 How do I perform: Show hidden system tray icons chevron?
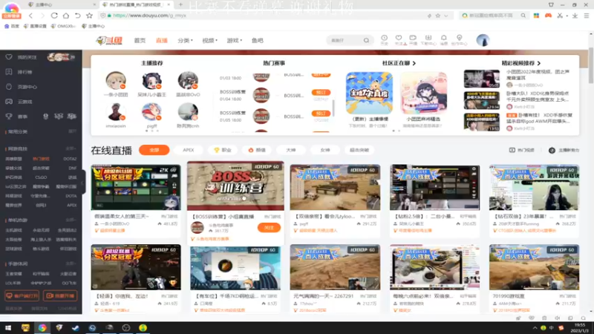535,328
